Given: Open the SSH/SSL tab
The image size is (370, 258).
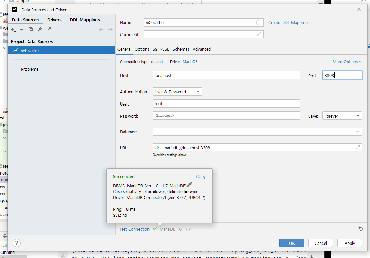Looking at the screenshot, I should pos(161,49).
